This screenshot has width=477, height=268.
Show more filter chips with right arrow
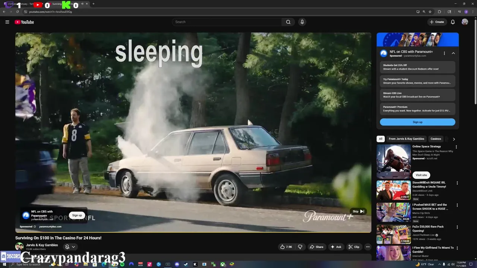(454, 139)
